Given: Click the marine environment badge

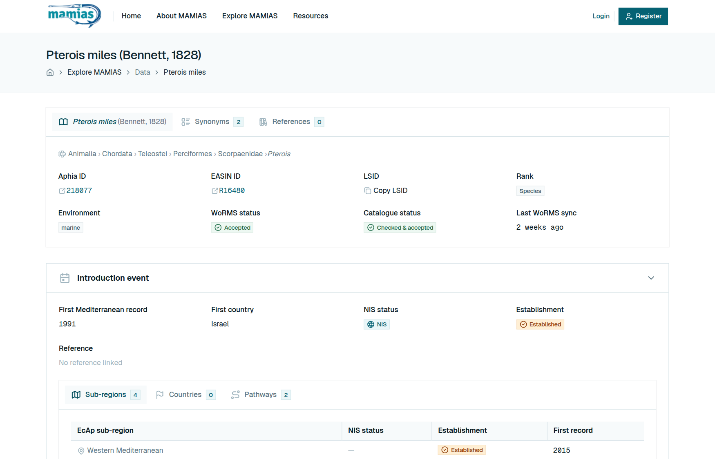Looking at the screenshot, I should pos(71,228).
